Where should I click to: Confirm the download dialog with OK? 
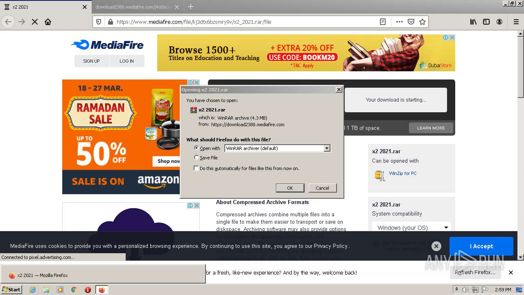[x=290, y=188]
